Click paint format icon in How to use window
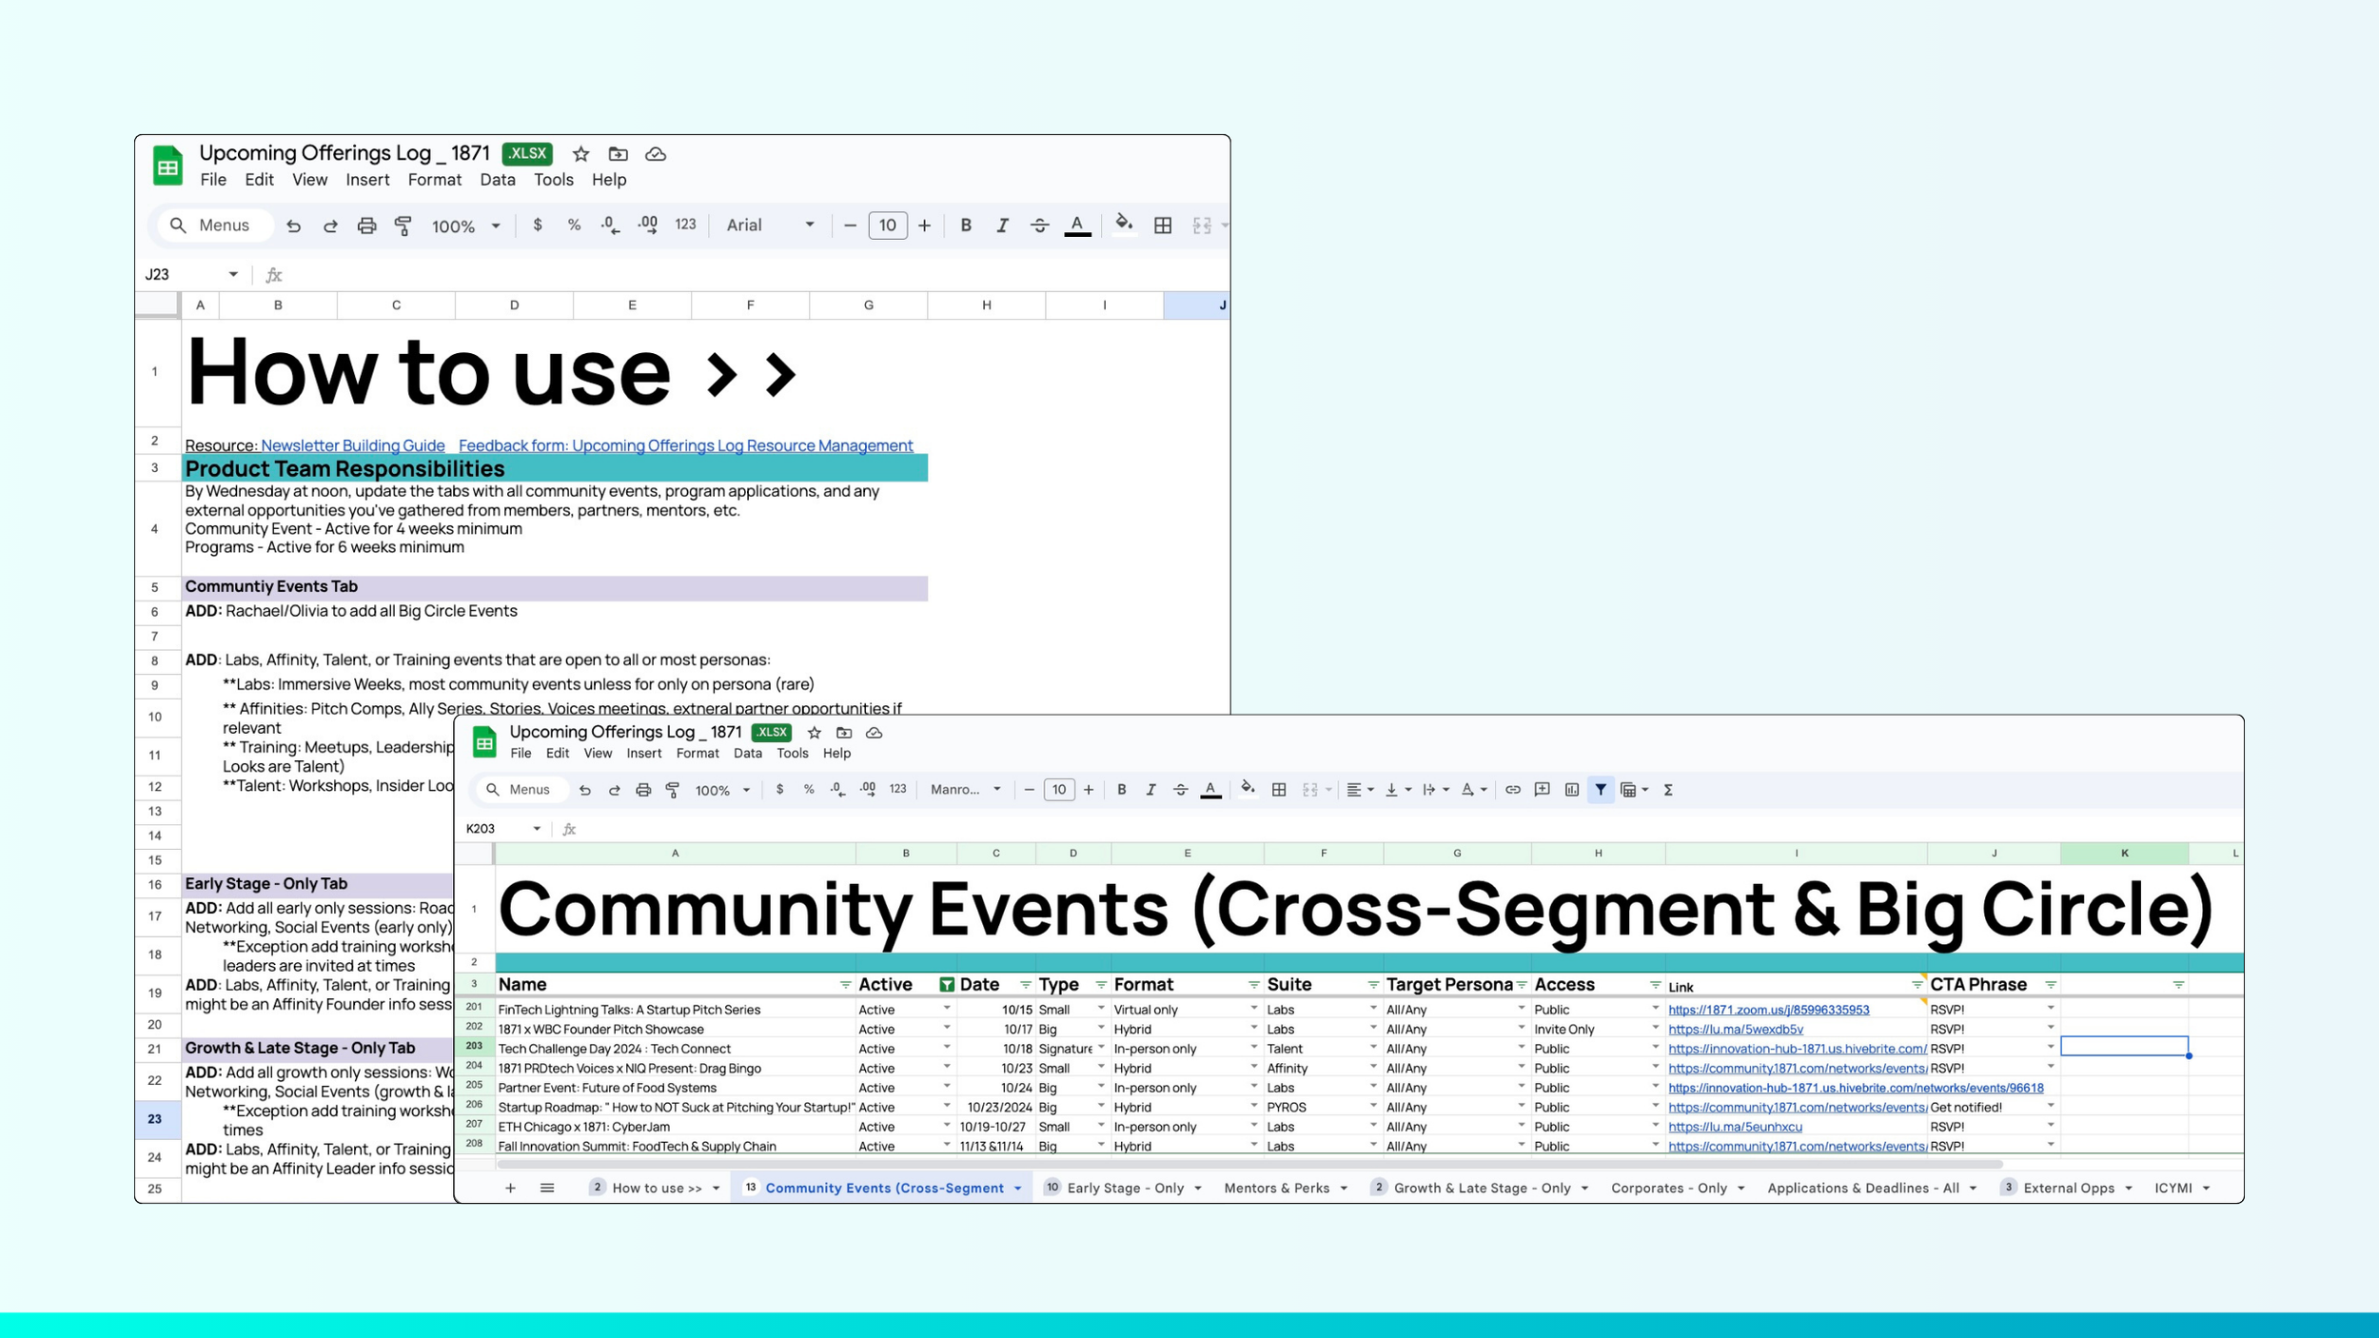This screenshot has height=1338, width=2379. pos(403,226)
